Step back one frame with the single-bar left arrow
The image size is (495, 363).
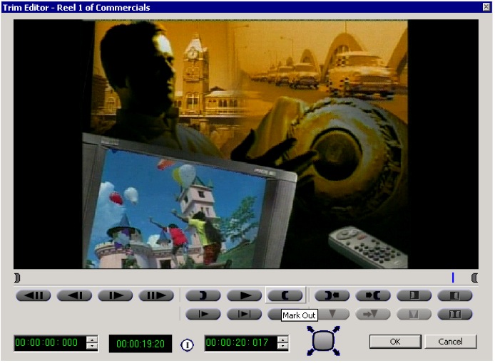pyautogui.click(x=74, y=295)
